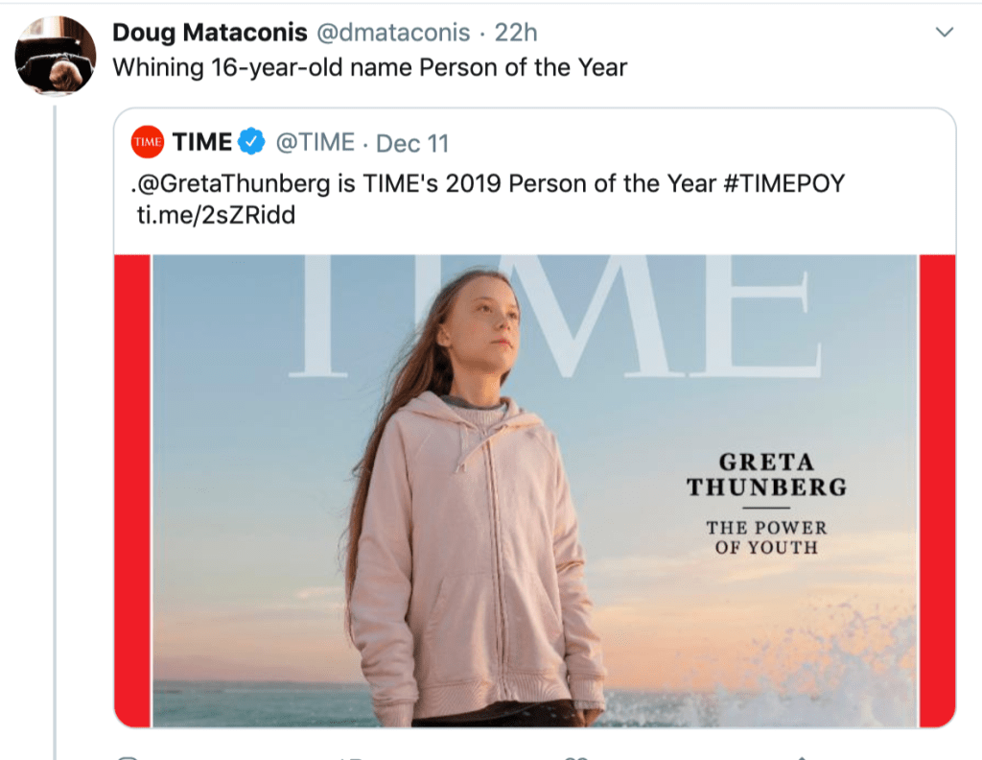
Task: Open the Dec 11 quoted tweet date
Action: [x=412, y=144]
